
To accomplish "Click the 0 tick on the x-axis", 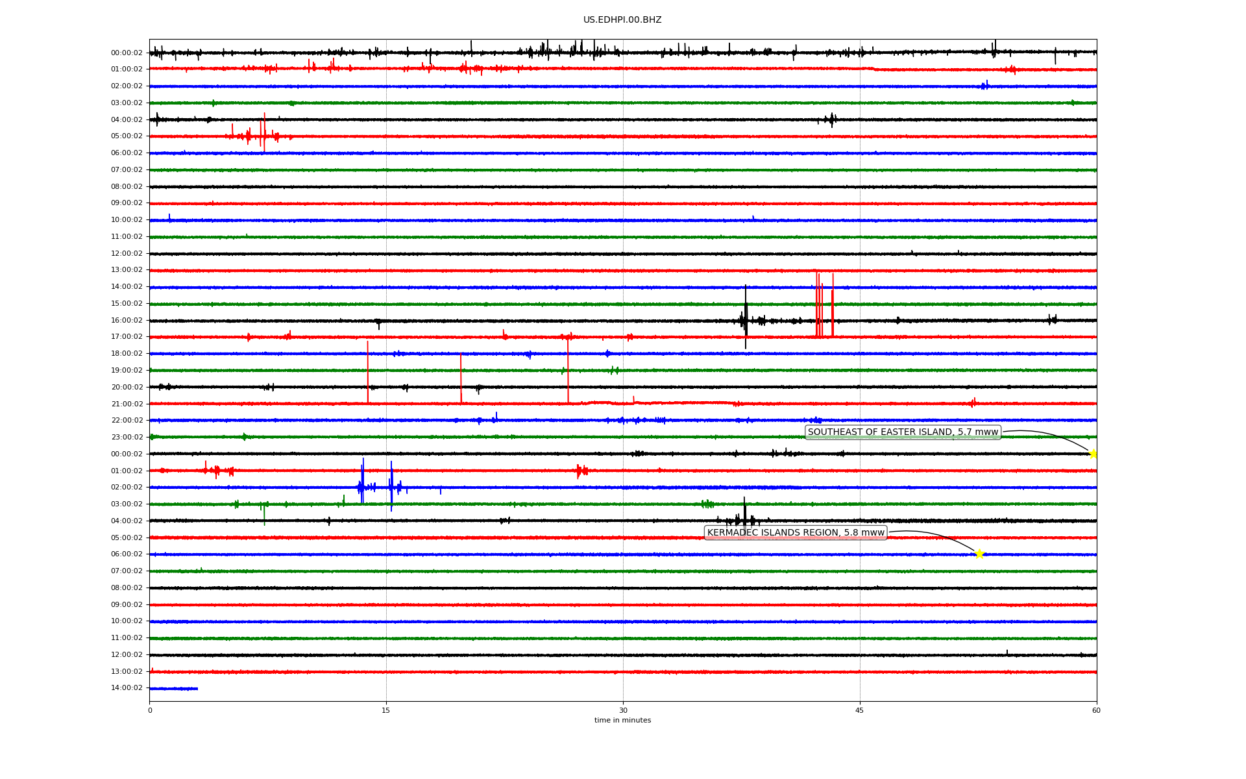I will tap(150, 710).
